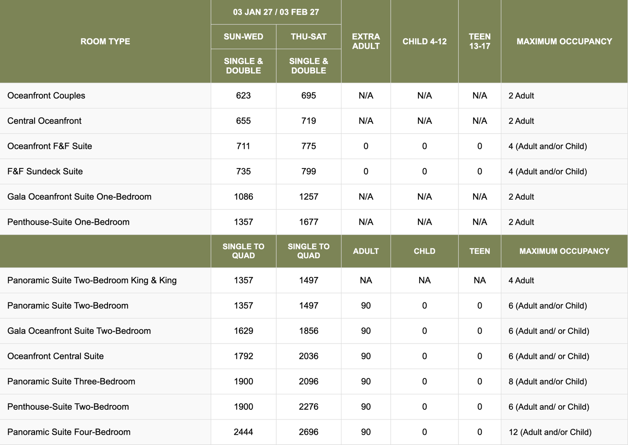The image size is (628, 445).
Task: Select Central Oceanfront Sun-Wed rate 655
Action: (x=243, y=121)
